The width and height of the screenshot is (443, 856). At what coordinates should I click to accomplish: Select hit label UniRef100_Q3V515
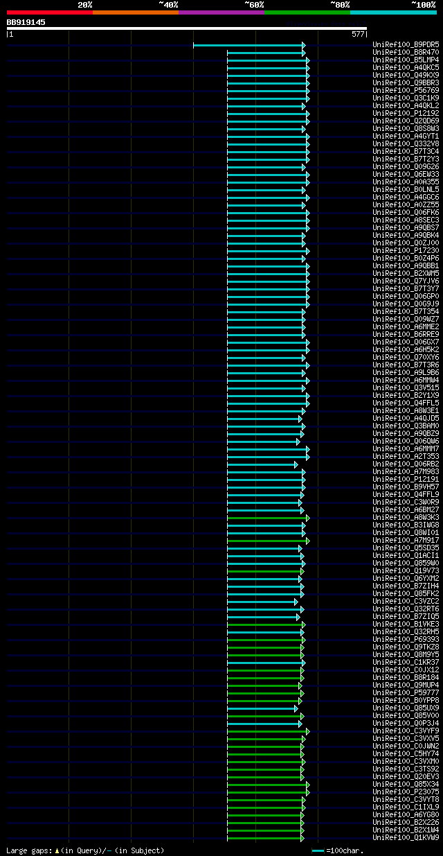tap(406, 387)
